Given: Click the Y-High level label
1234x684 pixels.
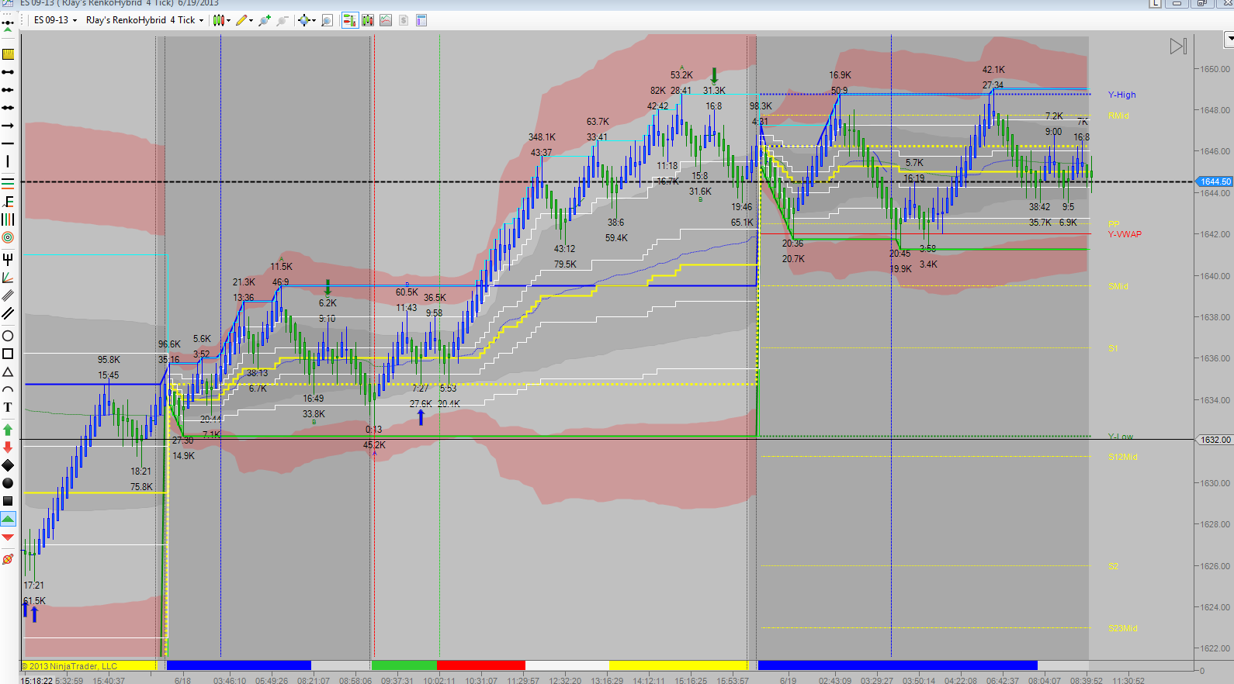Looking at the screenshot, I should (1121, 95).
